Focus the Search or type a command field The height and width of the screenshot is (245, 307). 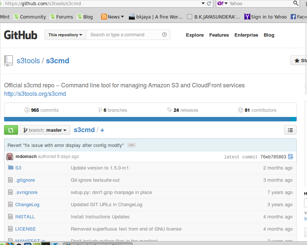tap(124, 35)
